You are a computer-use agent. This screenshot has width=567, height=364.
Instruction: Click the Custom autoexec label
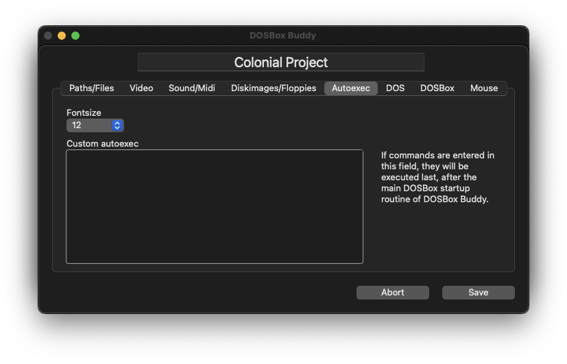tap(103, 143)
